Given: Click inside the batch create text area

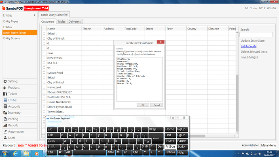Looking at the screenshot, I should point(139,79).
